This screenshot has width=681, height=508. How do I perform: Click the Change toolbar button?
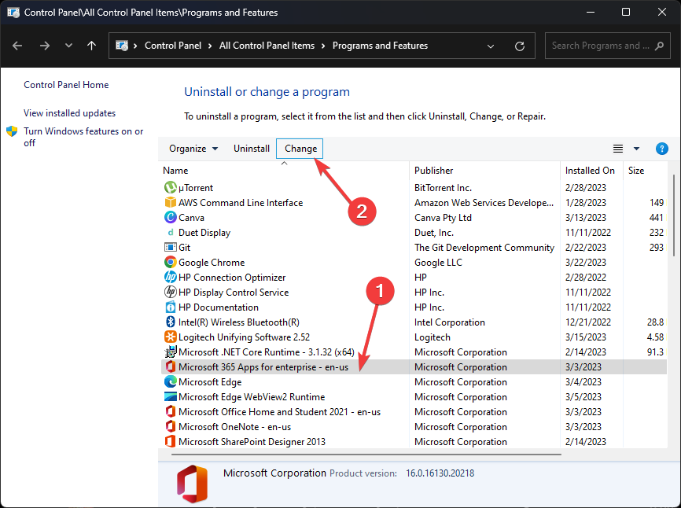tap(300, 149)
